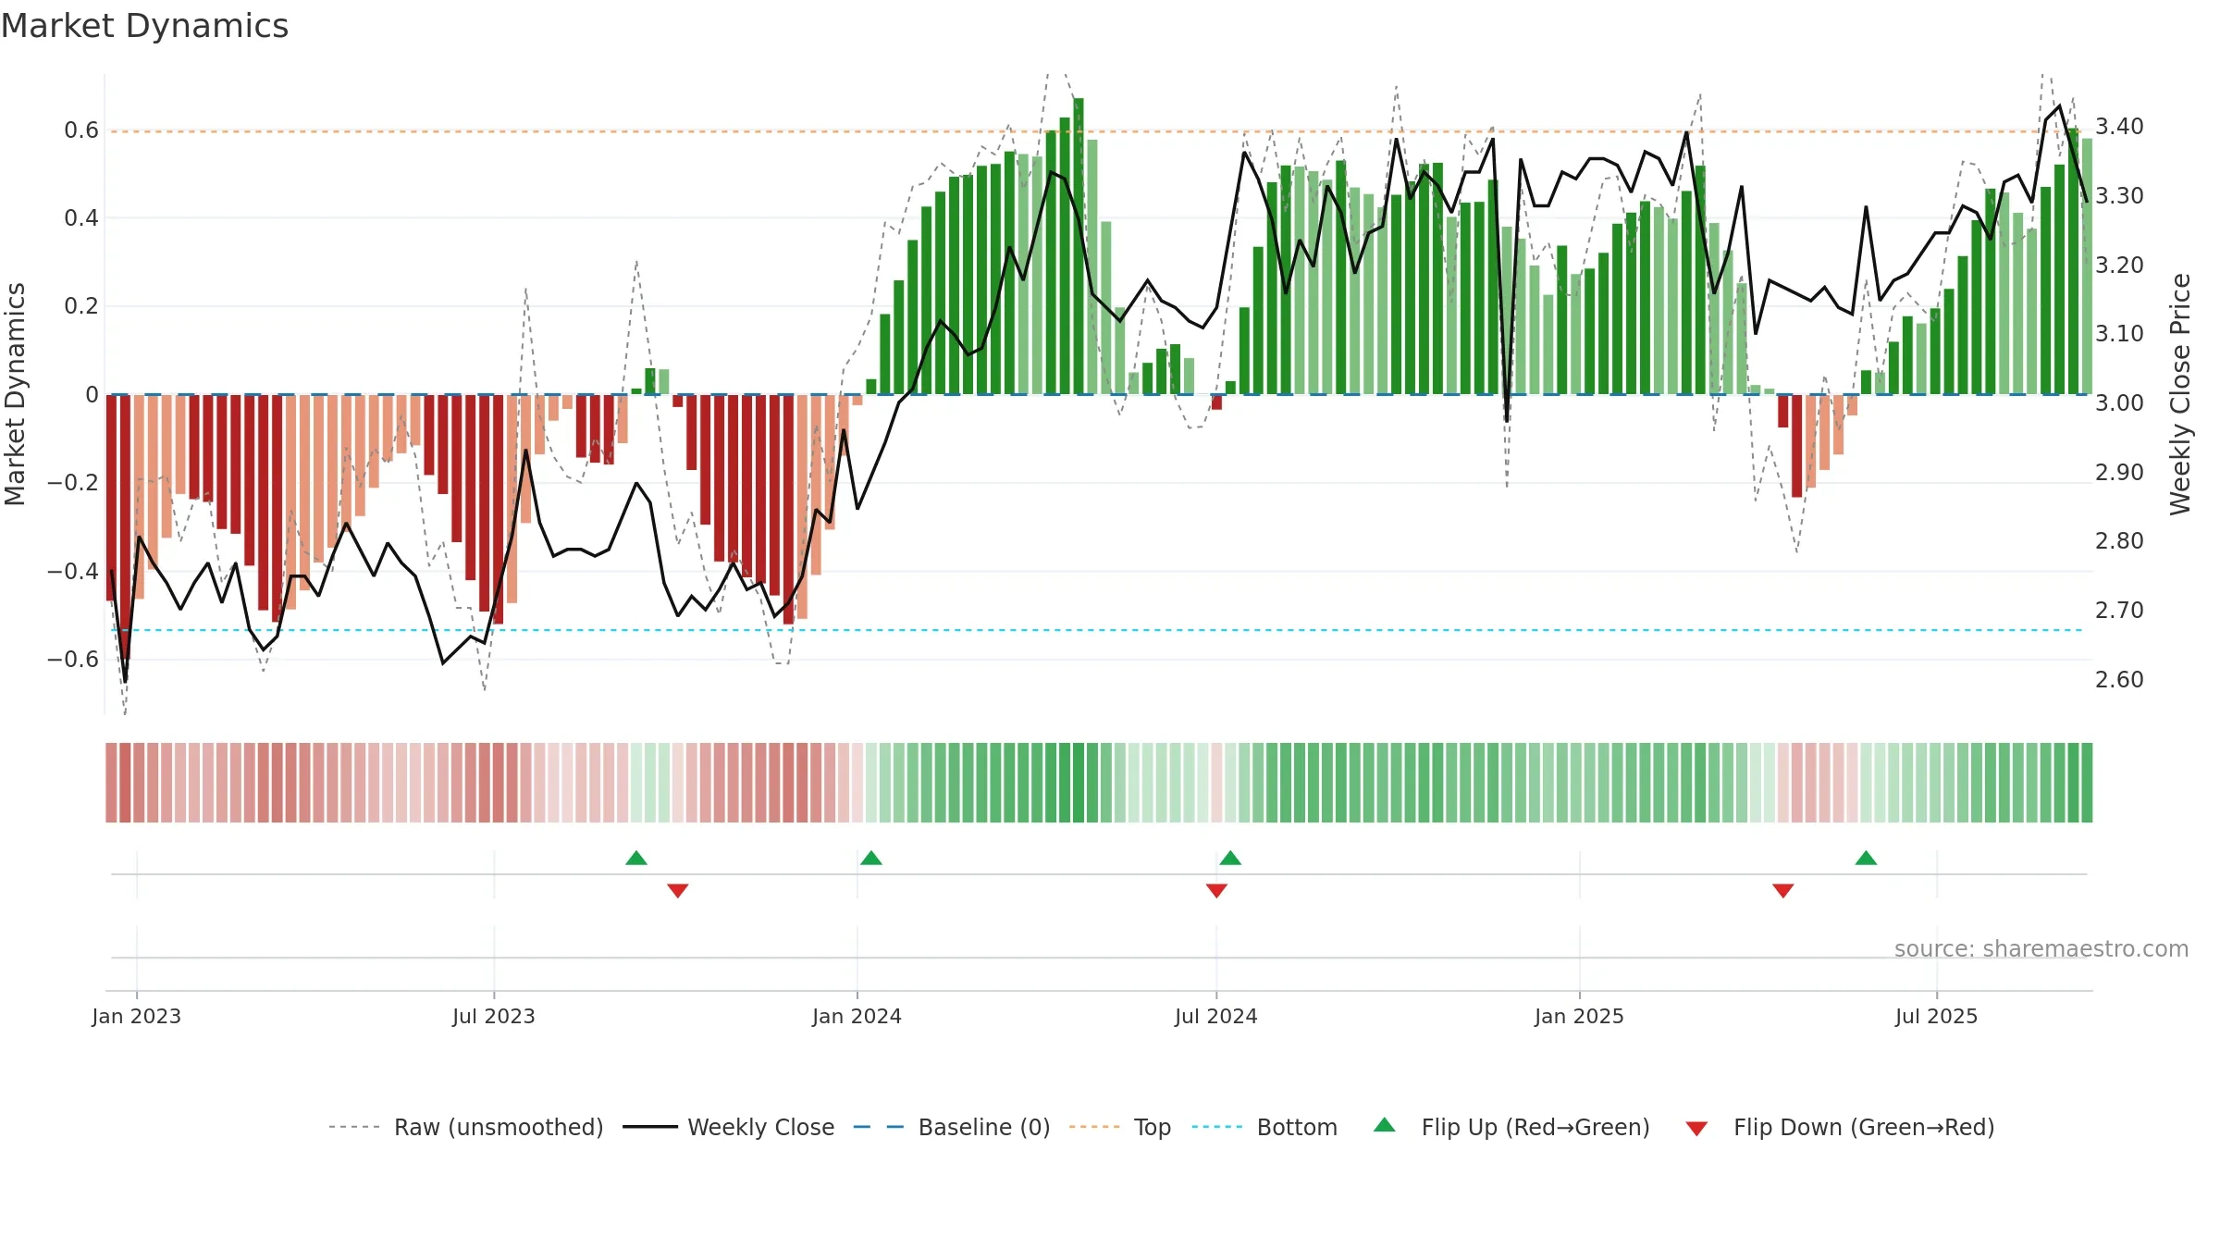Click the Weekly Close Price axis title
Viewport: 2220px width, 1249px height.
(x=2180, y=394)
